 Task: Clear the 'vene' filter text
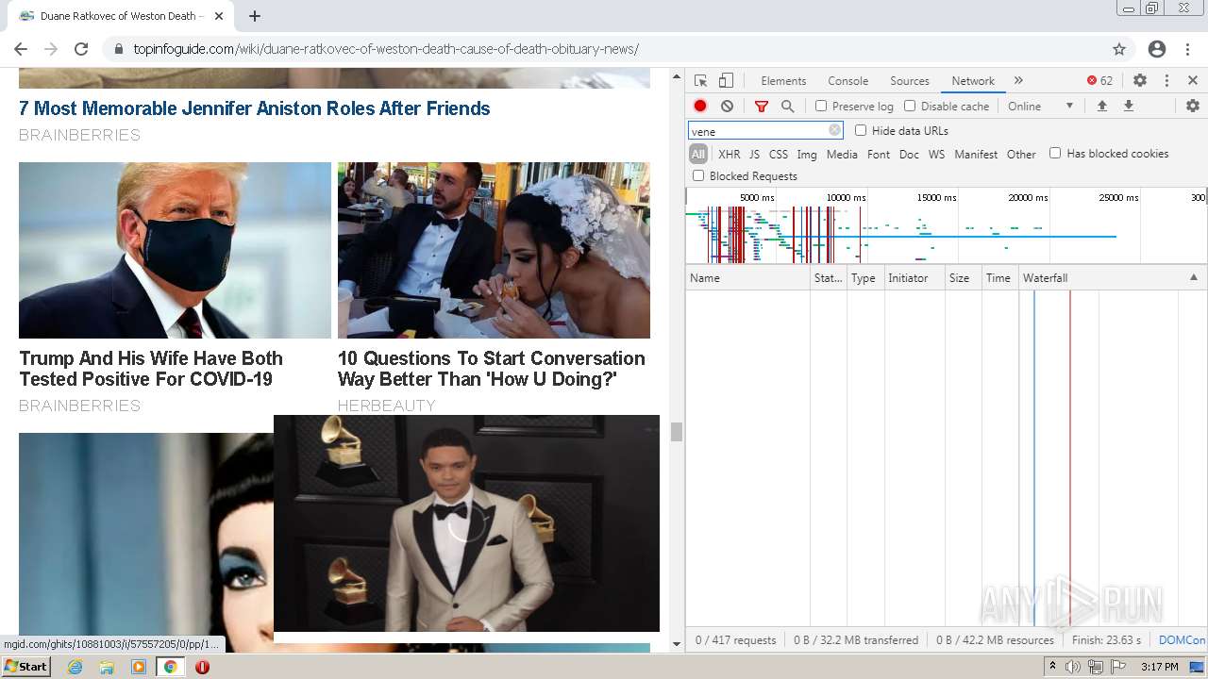(834, 131)
